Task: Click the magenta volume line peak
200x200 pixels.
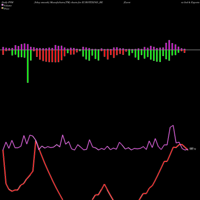Action: tap(173, 125)
